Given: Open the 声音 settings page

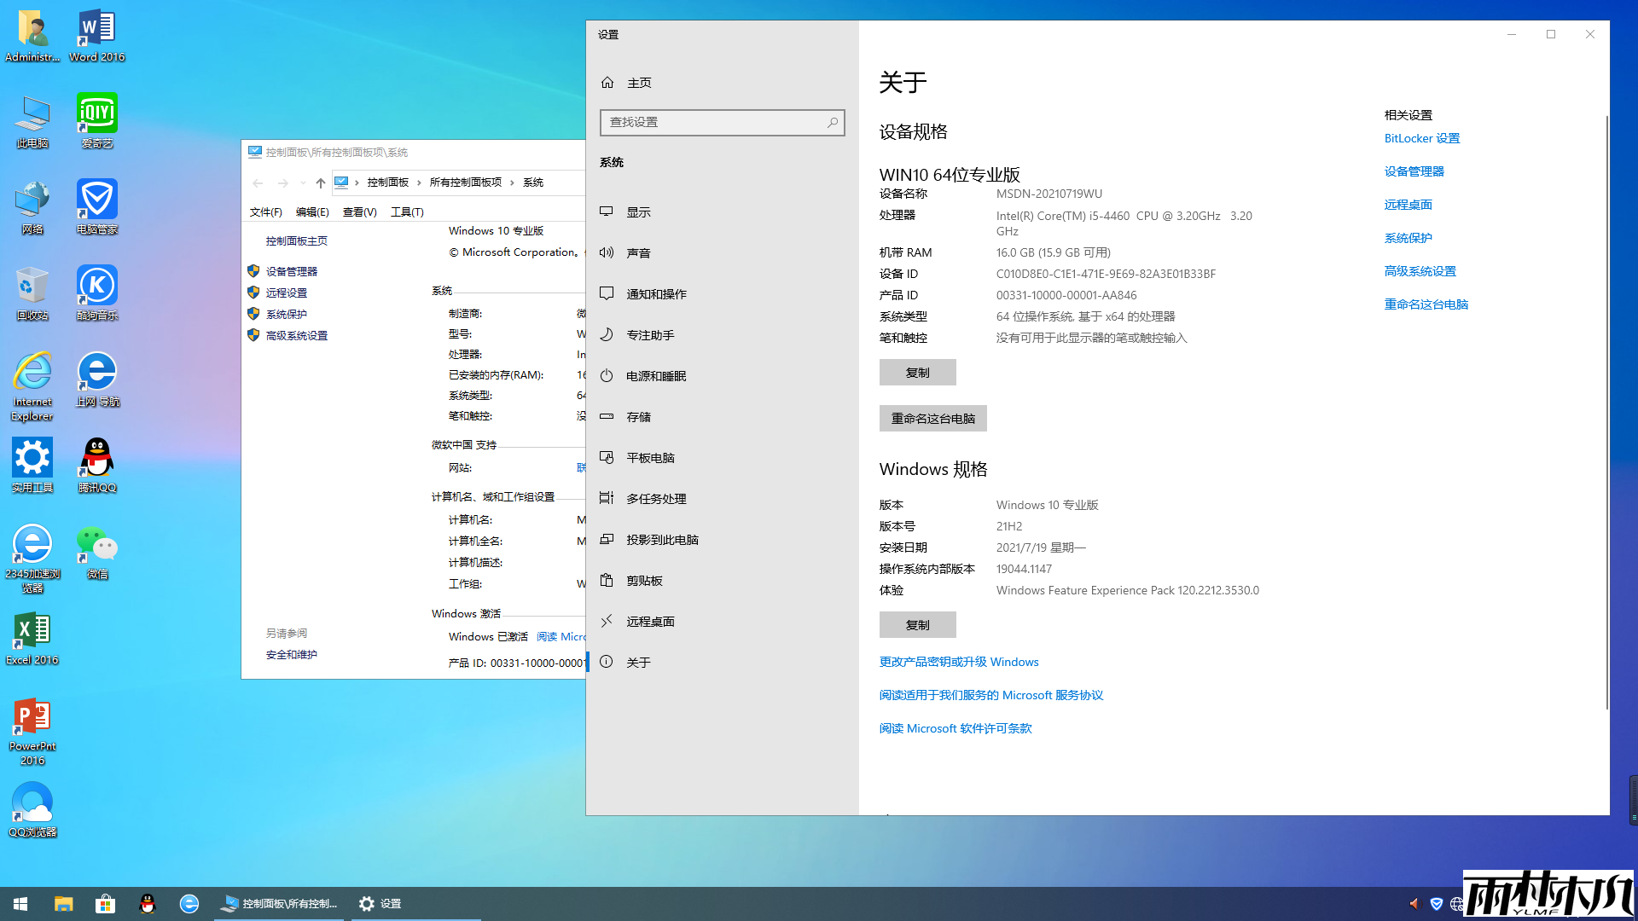Looking at the screenshot, I should coord(723,253).
